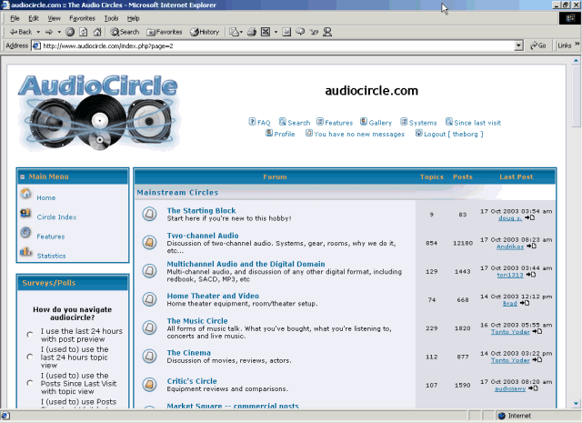Click the Edit page toolbar icon
Viewport: 582px width, 423px height.
[x=266, y=32]
